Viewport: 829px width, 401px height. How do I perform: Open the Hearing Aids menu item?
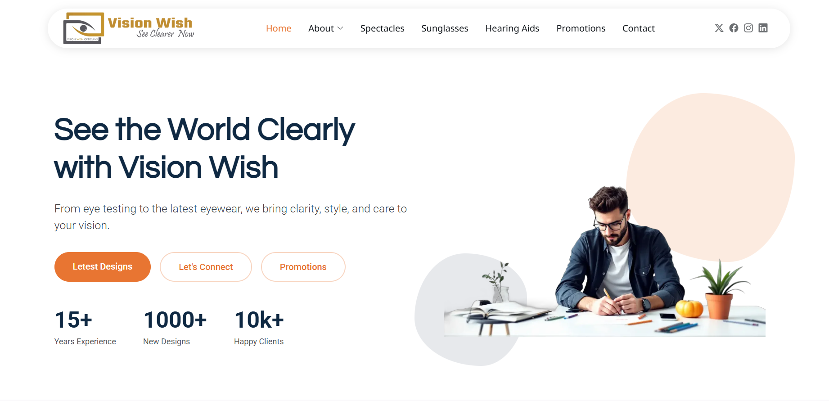pos(512,28)
